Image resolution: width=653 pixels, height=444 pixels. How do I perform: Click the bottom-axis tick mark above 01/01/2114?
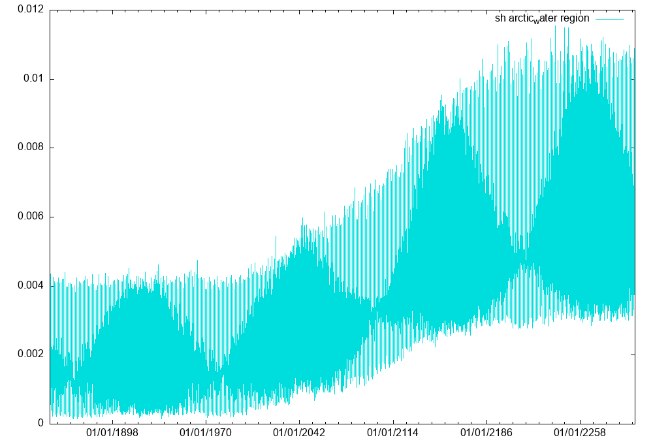(393, 420)
